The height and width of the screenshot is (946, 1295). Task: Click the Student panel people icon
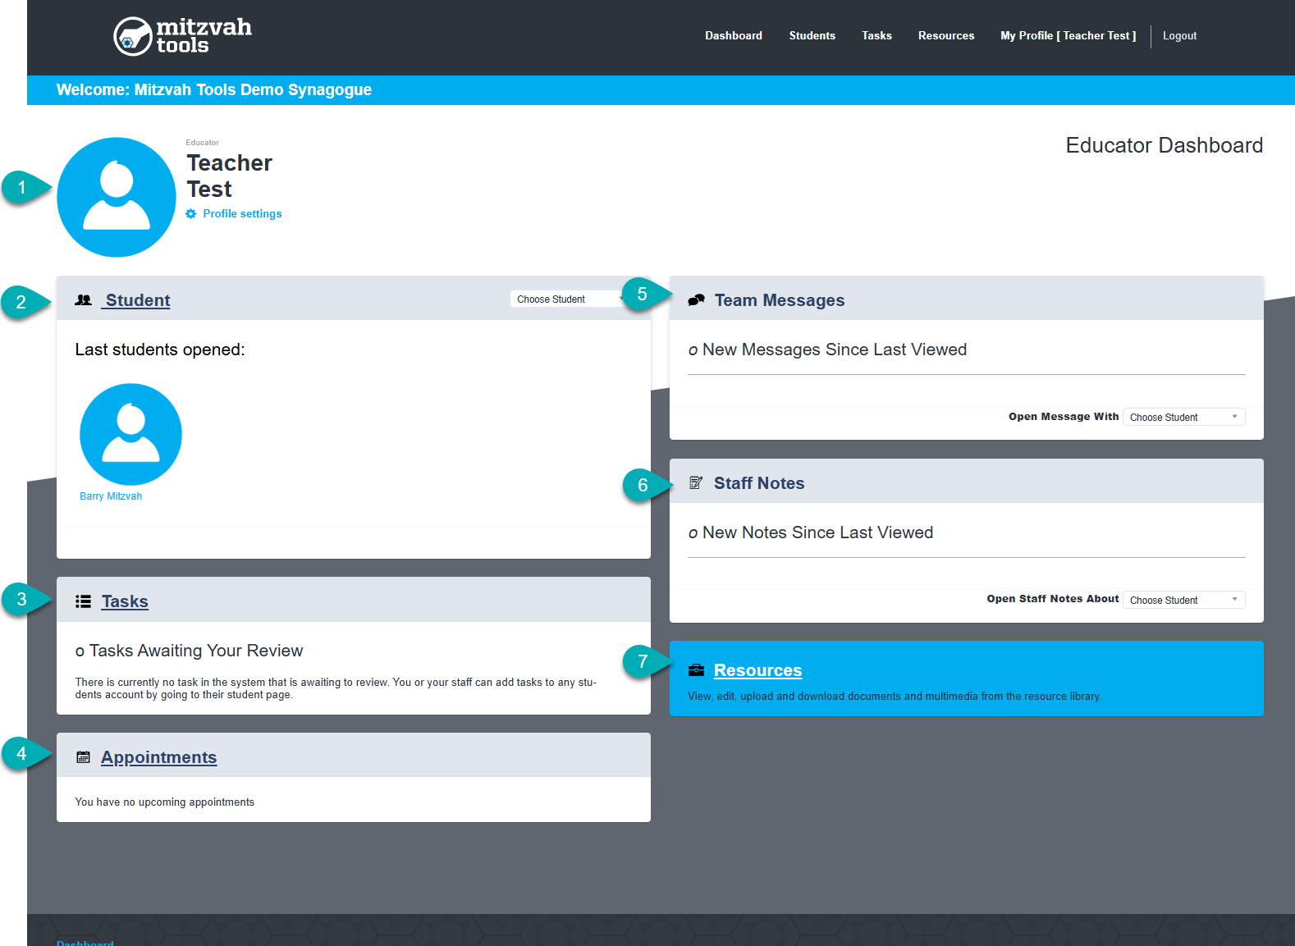[83, 300]
